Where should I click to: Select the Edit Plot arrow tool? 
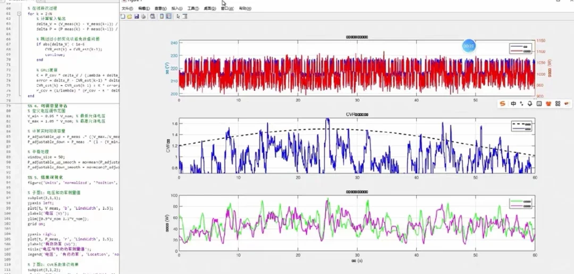click(x=178, y=16)
